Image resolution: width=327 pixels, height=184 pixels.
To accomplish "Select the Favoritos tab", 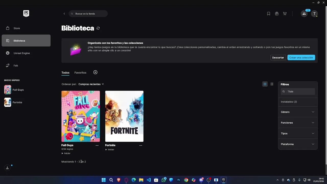I will click(x=80, y=73).
